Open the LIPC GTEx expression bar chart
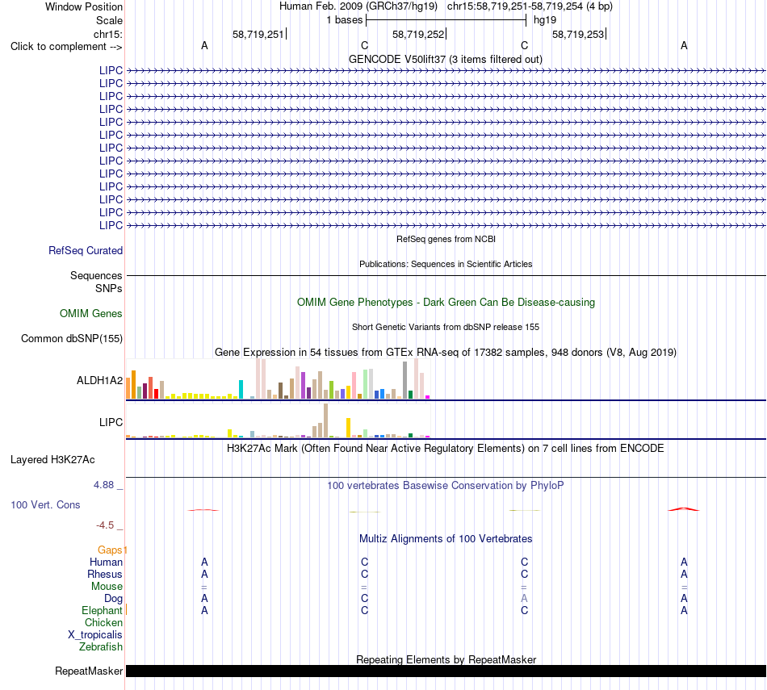767x690 pixels. tap(278, 420)
